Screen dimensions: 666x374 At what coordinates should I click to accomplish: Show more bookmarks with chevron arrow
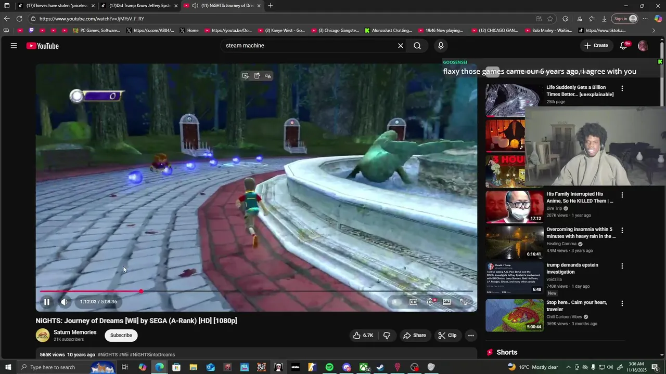[654, 31]
